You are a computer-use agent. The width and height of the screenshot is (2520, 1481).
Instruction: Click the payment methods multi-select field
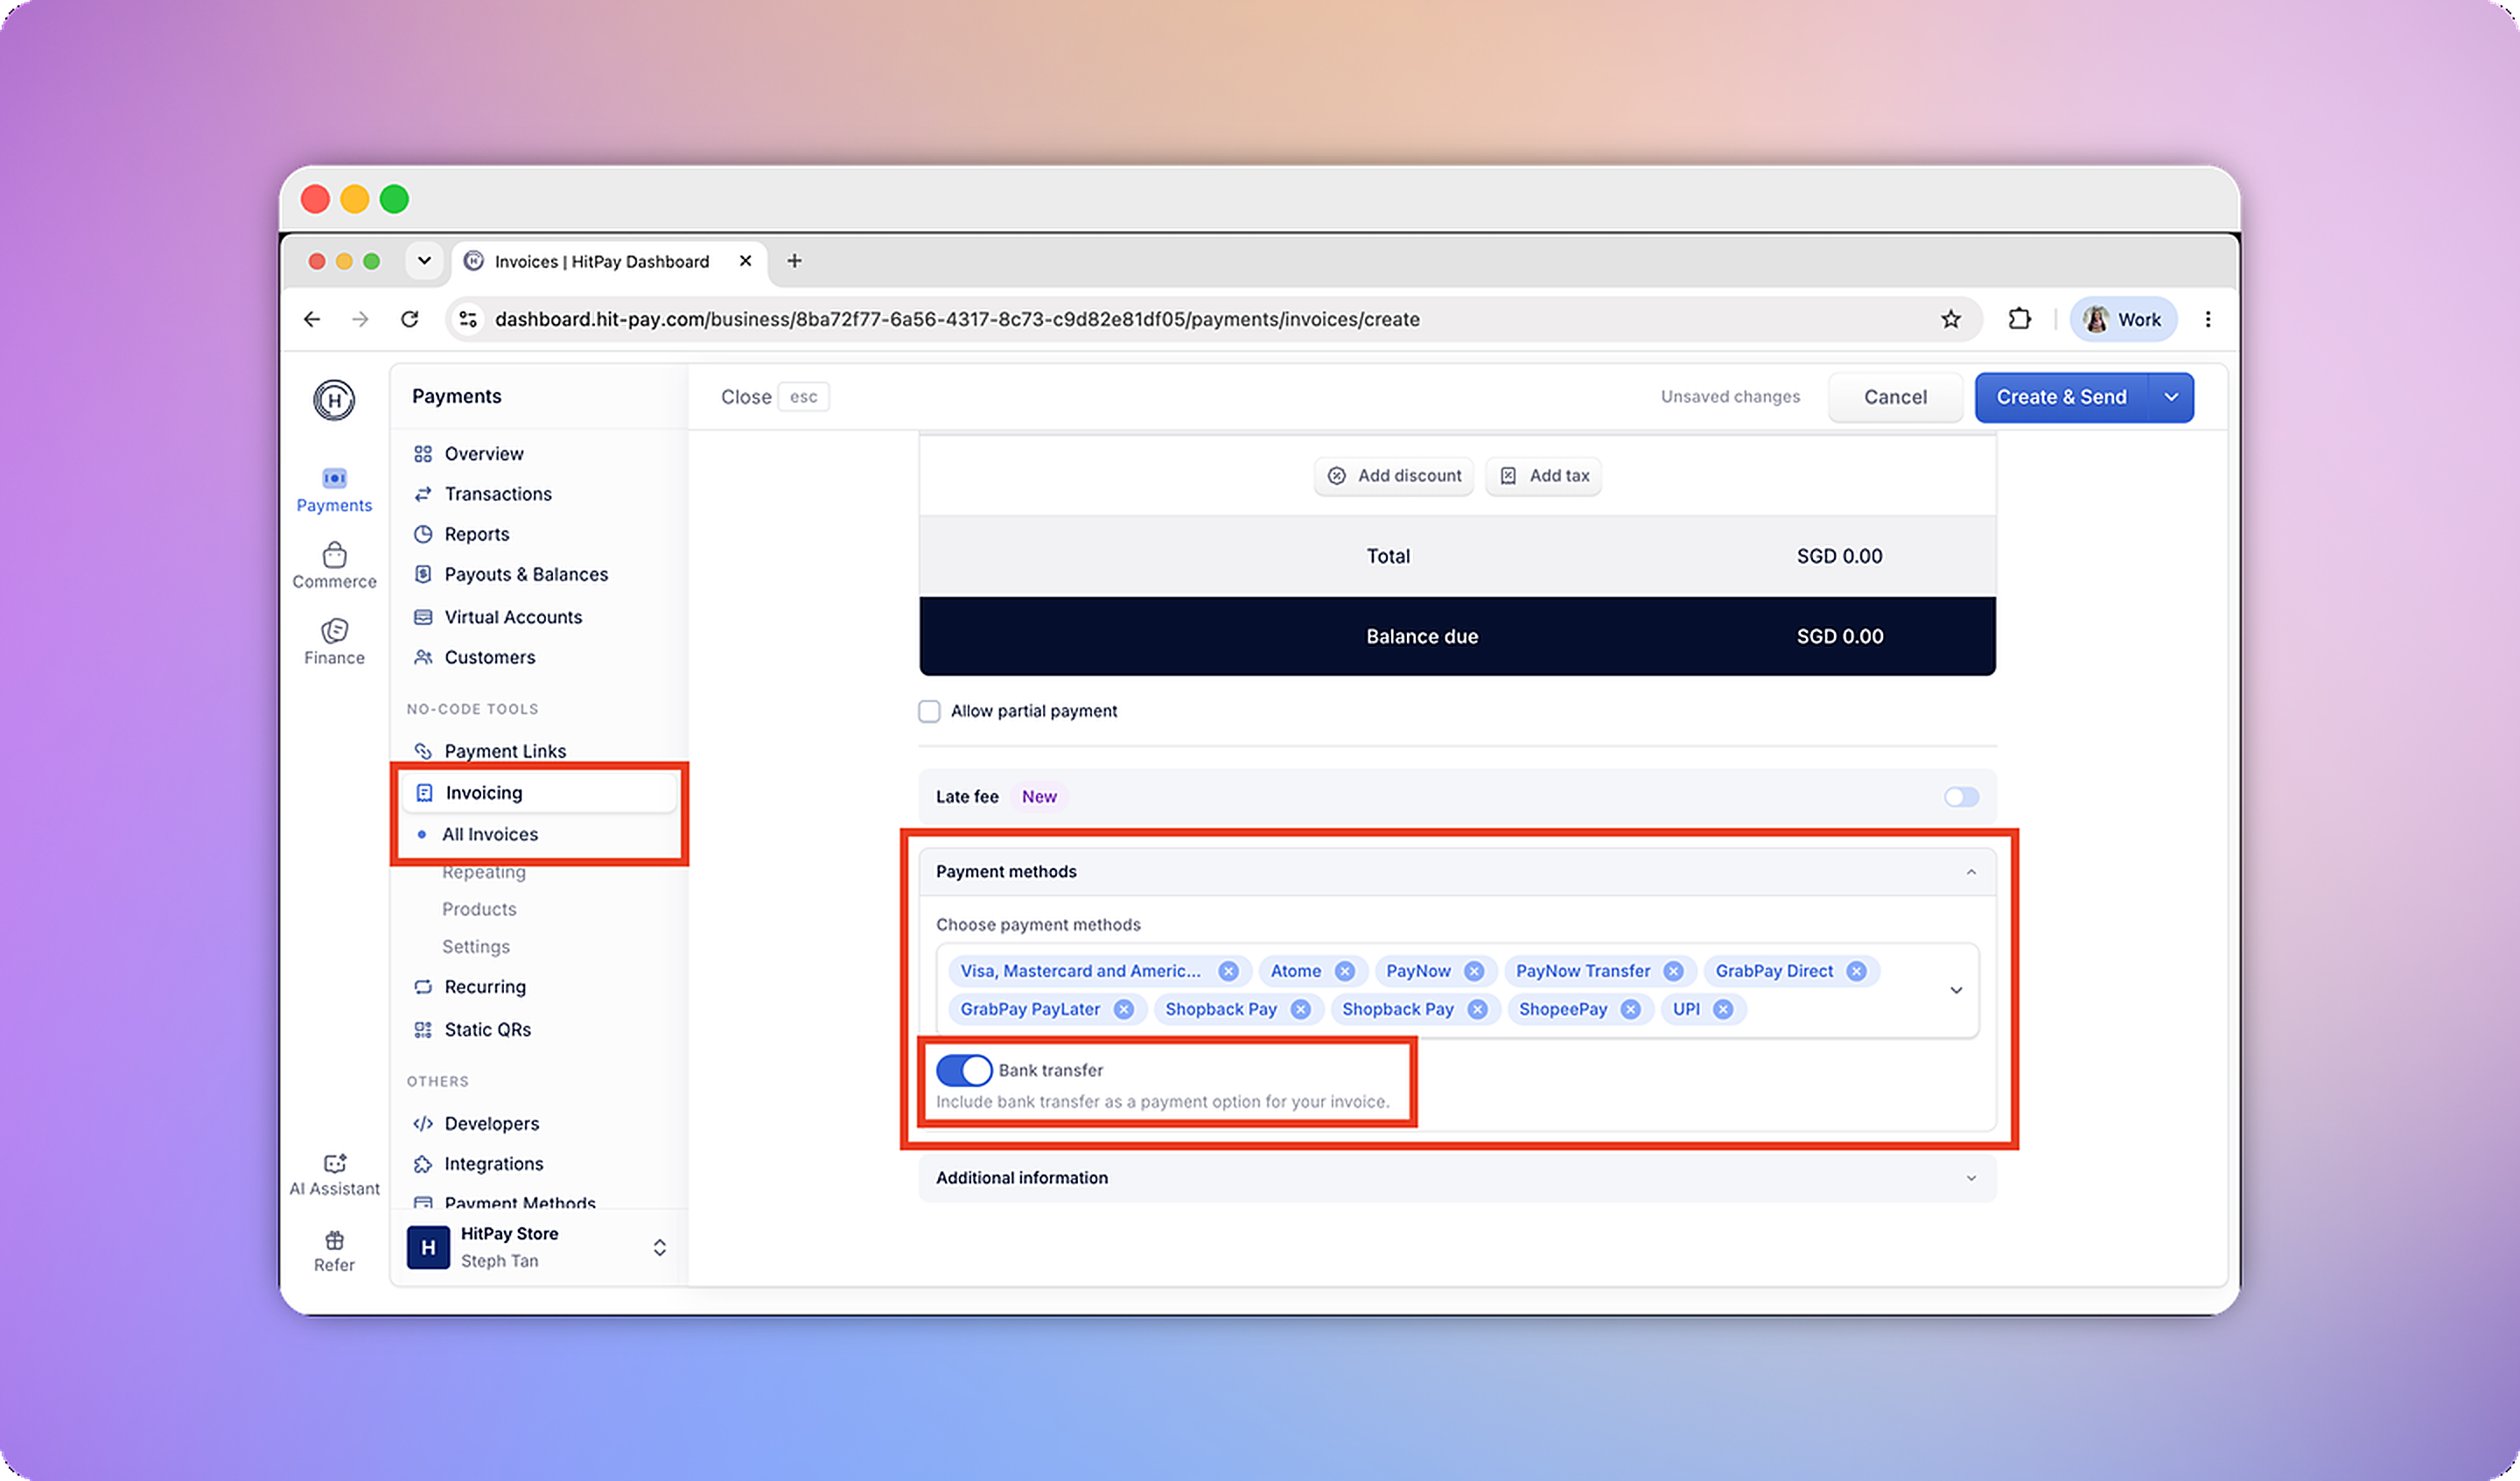[x=1457, y=990]
